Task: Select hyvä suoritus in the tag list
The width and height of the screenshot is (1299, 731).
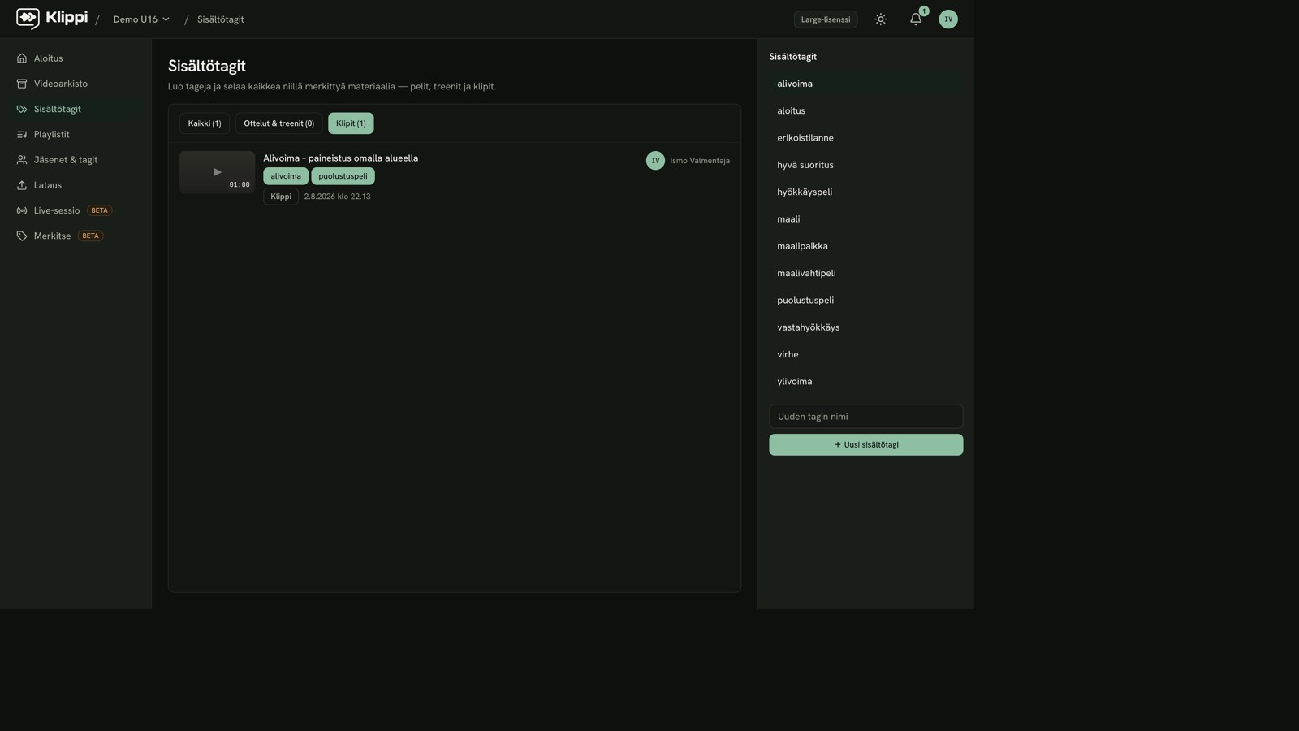Action: point(866,165)
